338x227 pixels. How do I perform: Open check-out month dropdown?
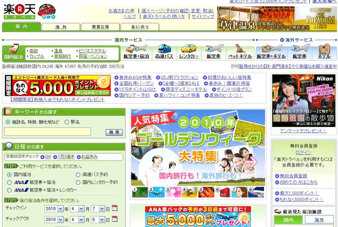click(x=77, y=220)
